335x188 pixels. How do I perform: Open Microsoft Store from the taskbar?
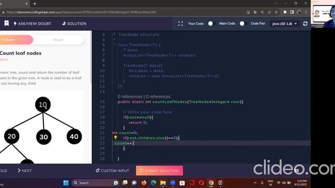tap(182, 183)
